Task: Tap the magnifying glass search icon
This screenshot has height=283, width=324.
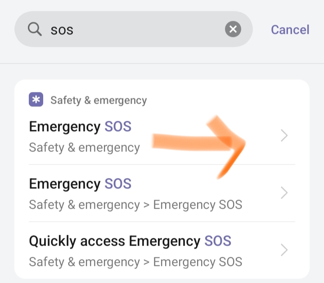Action: pos(35,29)
